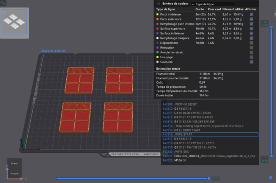Click the Sans titre plate name
Screen dimensions: 276x183
pos(53,51)
